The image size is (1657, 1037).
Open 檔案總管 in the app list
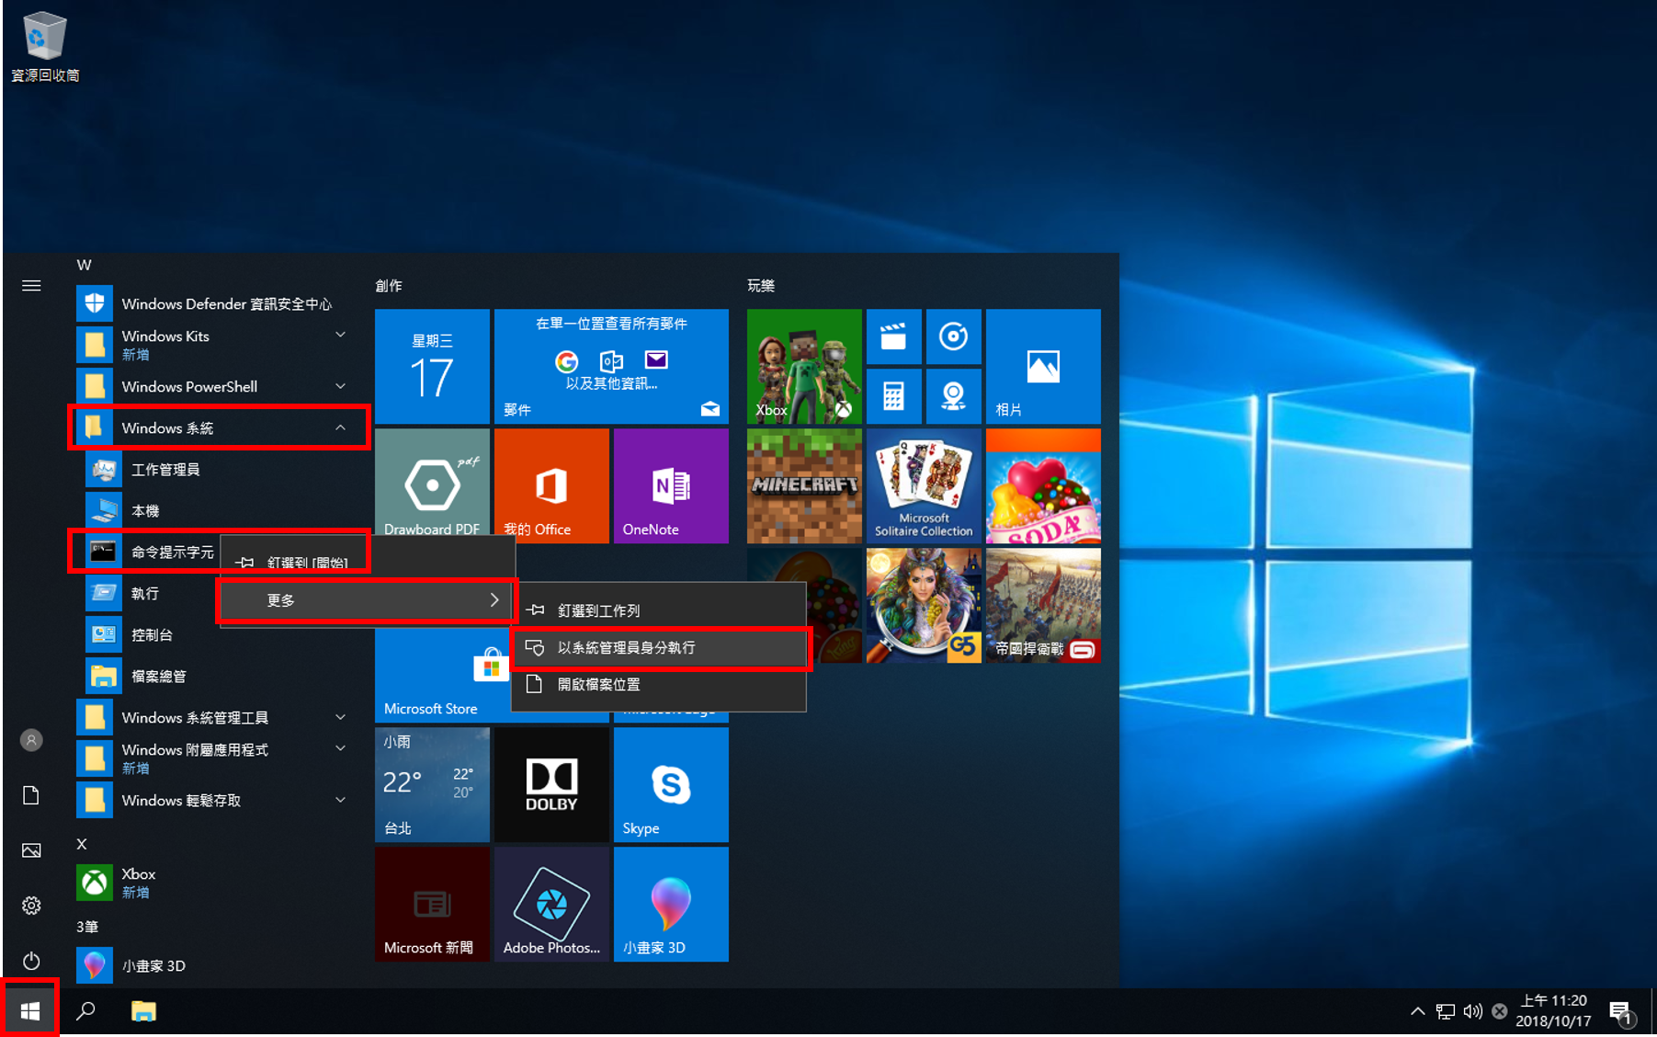tap(216, 676)
